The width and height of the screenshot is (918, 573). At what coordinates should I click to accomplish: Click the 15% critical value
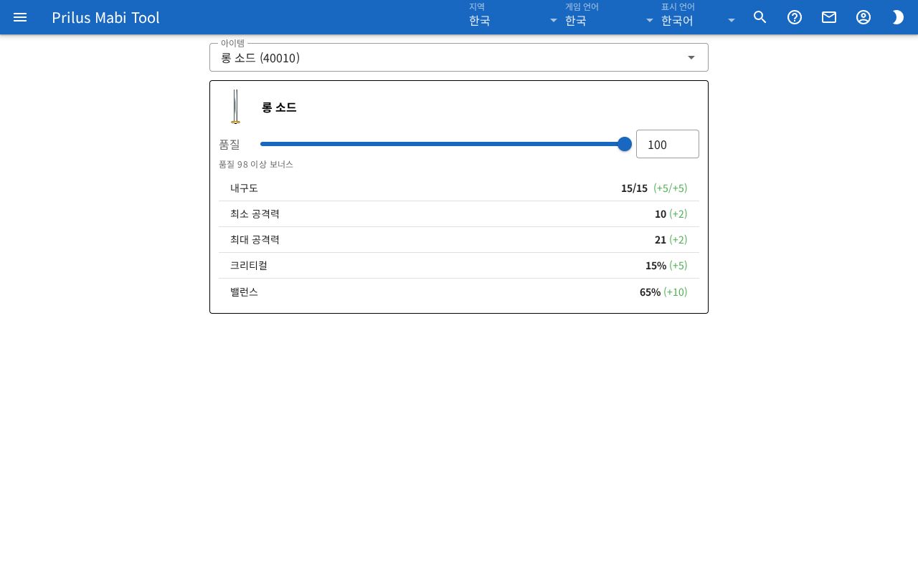656,265
